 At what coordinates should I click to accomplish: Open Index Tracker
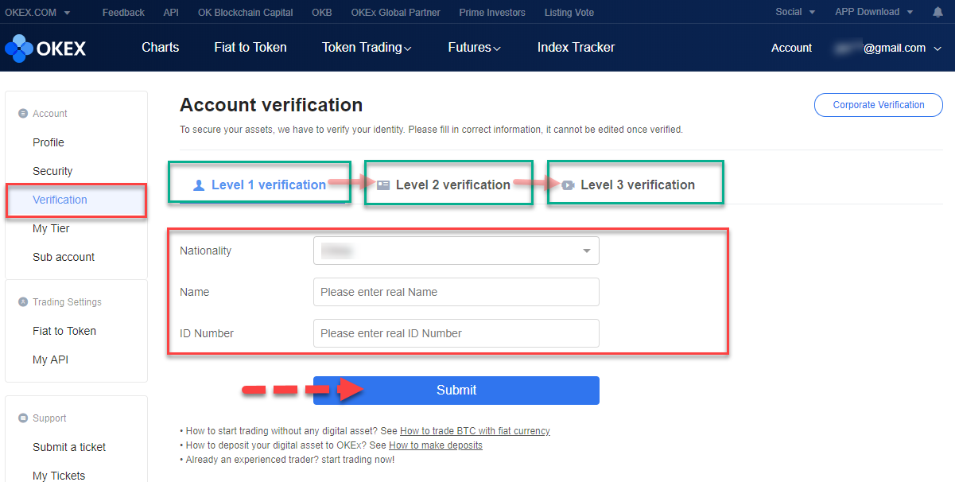(x=576, y=48)
